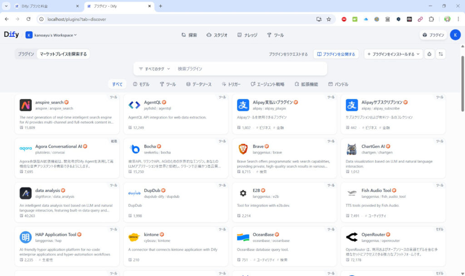Select the エージェント戦略 category filter
Viewport: 465px width, 276px height.
pos(267,84)
